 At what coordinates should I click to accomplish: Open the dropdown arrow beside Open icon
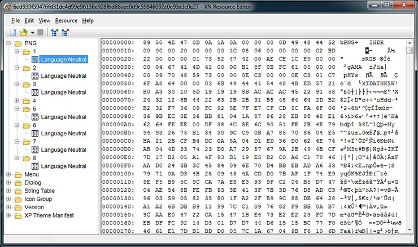pyautogui.click(x=32, y=32)
